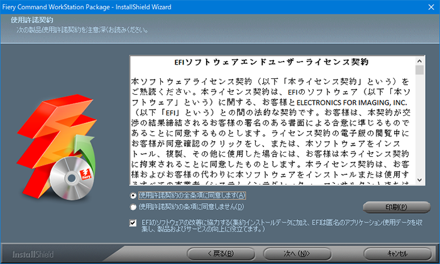
Task: Click the license text scroll up arrow
Action: (x=419, y=61)
